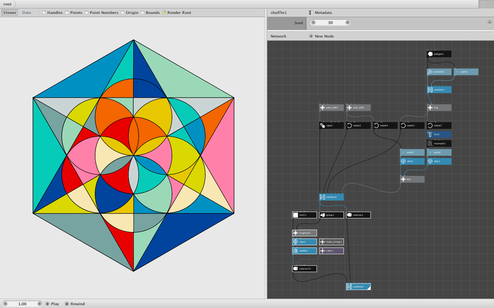Select the copy1 node icon
The height and width of the screenshot is (308, 494).
click(322, 126)
